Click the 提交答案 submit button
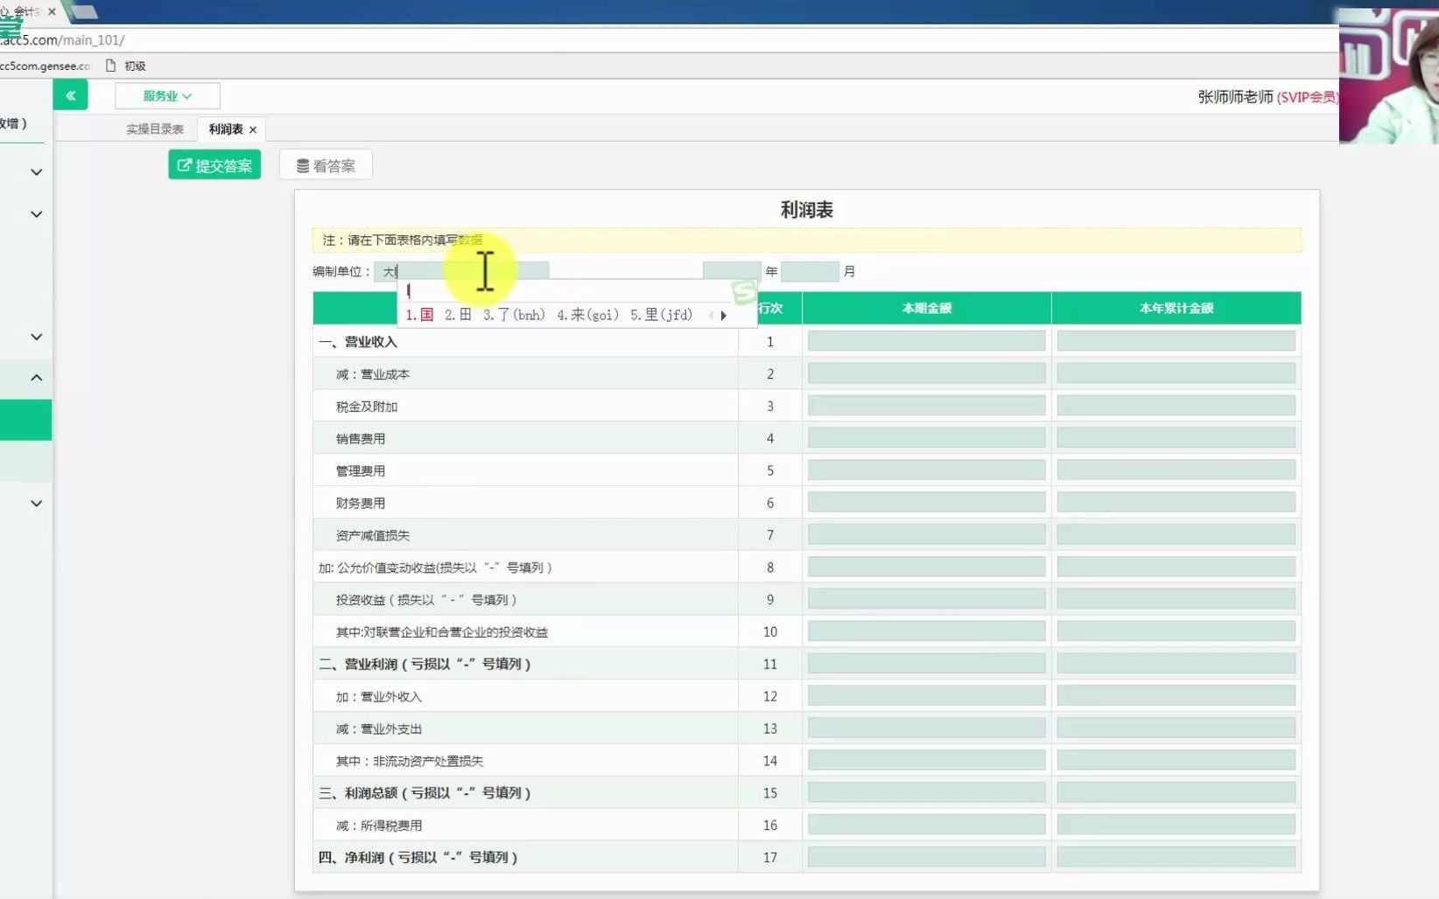The height and width of the screenshot is (899, 1439). [x=214, y=164]
